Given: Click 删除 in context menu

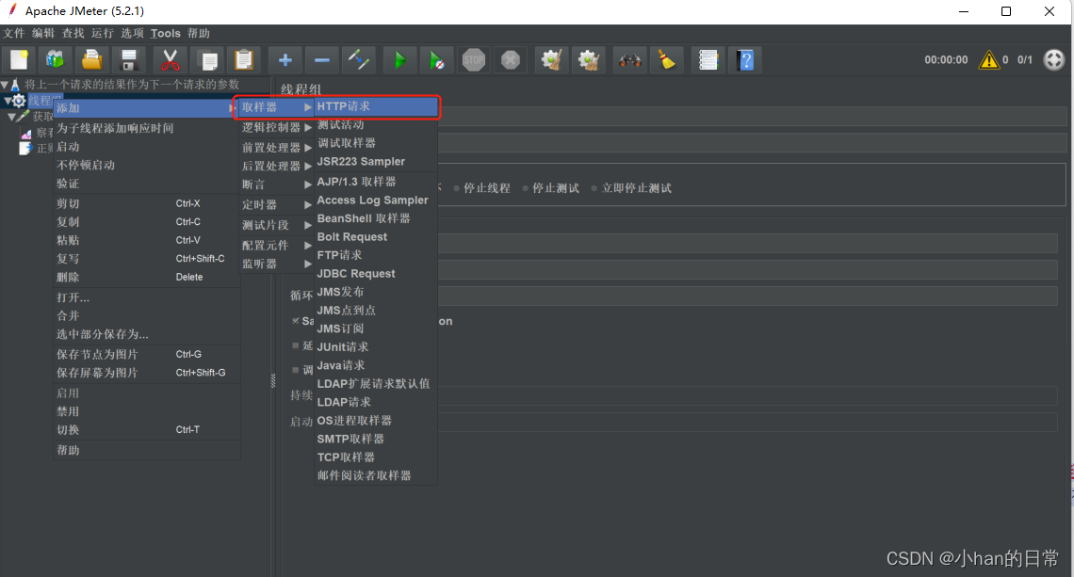Looking at the screenshot, I should click(x=147, y=278).
